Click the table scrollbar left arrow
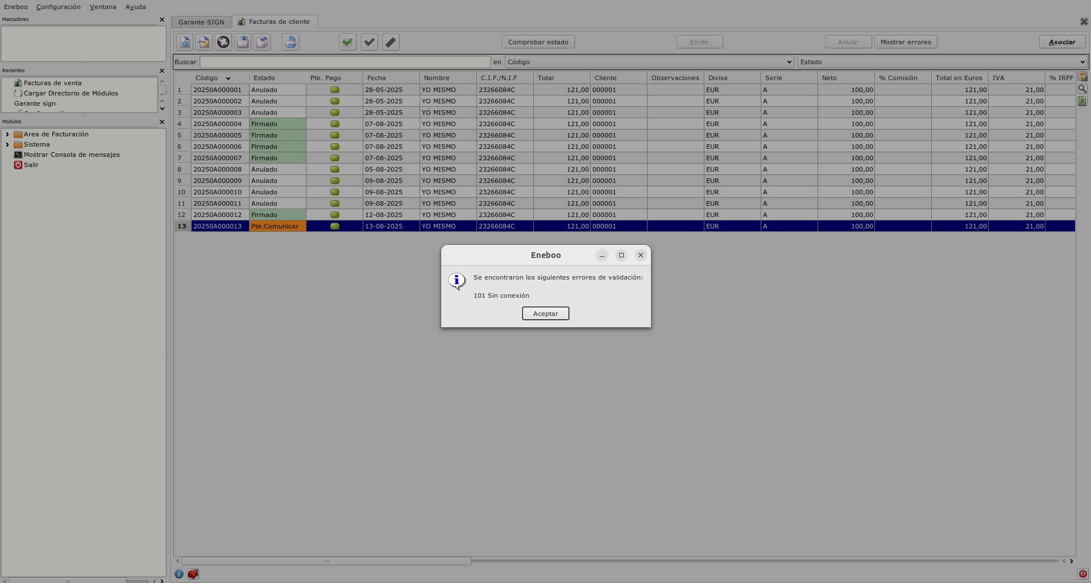 (177, 561)
